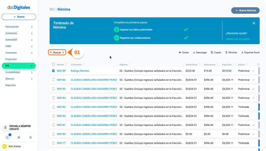This screenshot has width=266, height=151.
Task: Edit payroll 000189 with pencil icon
Action: point(254,71)
